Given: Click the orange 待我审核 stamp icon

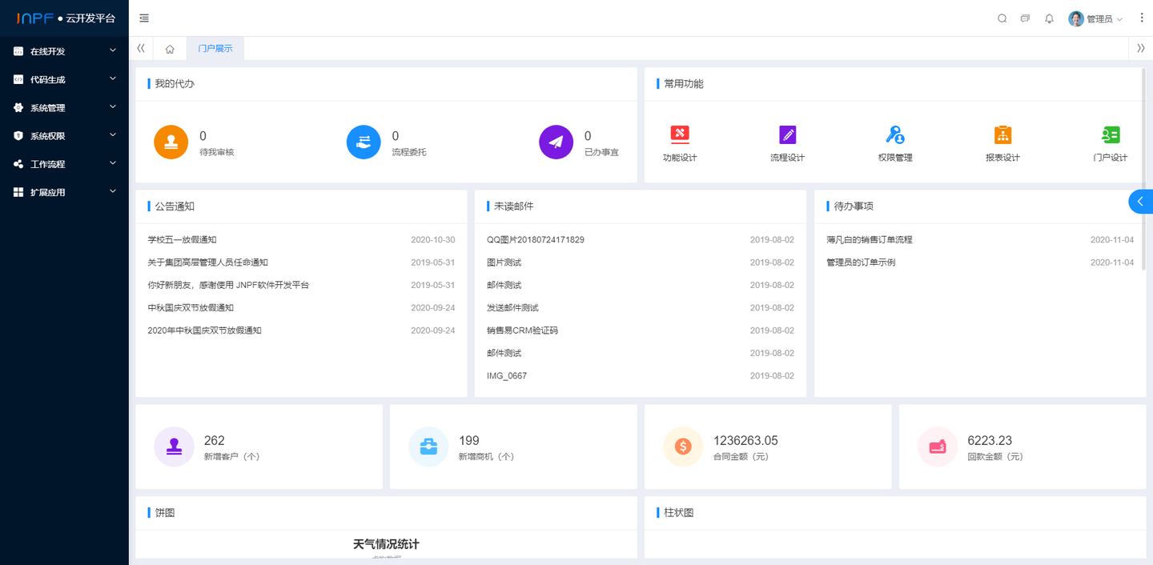Looking at the screenshot, I should point(171,142).
